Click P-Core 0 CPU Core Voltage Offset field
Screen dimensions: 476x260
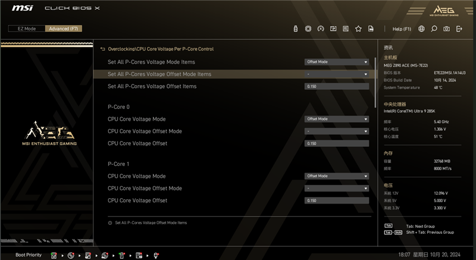coord(337,143)
